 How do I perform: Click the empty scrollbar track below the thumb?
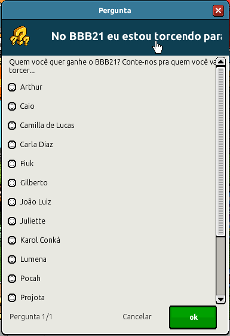[x=220, y=265]
